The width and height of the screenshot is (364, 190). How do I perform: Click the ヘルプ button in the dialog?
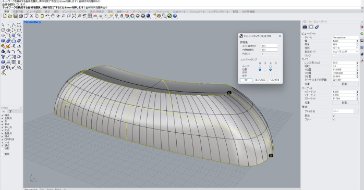274,80
